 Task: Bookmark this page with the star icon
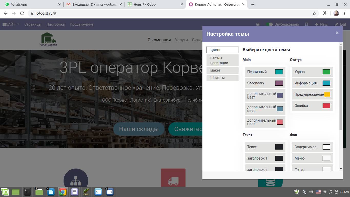click(x=314, y=13)
